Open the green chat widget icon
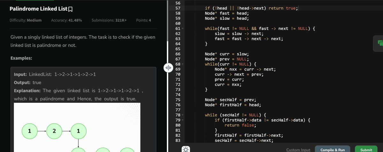The width and height of the screenshot is (383, 152). click(x=380, y=43)
